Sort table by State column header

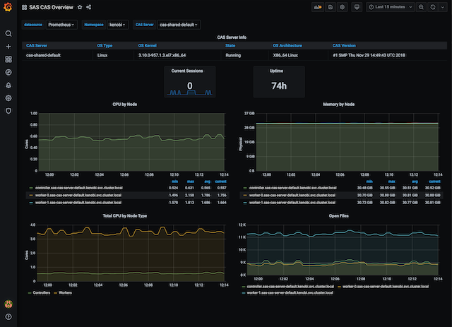pyautogui.click(x=230, y=46)
